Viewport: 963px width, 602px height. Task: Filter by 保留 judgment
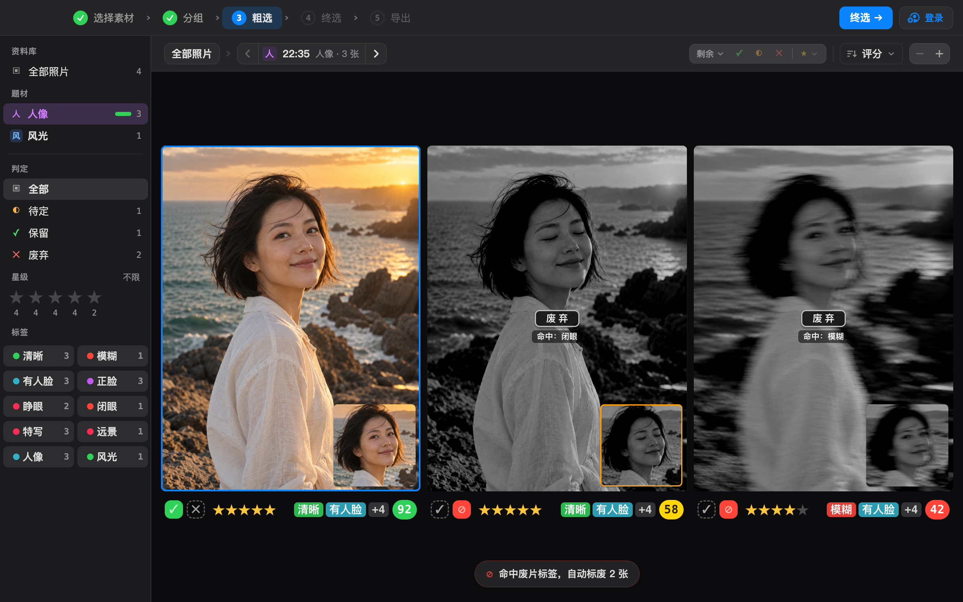76,233
